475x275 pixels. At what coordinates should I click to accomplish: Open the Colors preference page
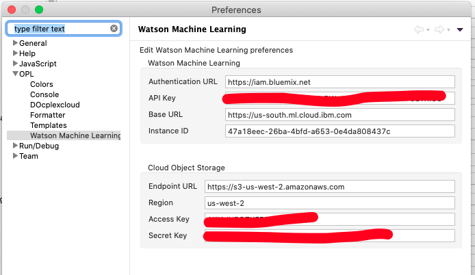click(42, 85)
